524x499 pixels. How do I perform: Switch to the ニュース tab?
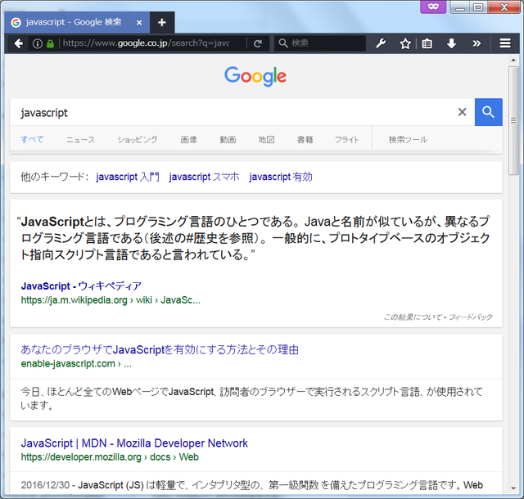[x=80, y=140]
